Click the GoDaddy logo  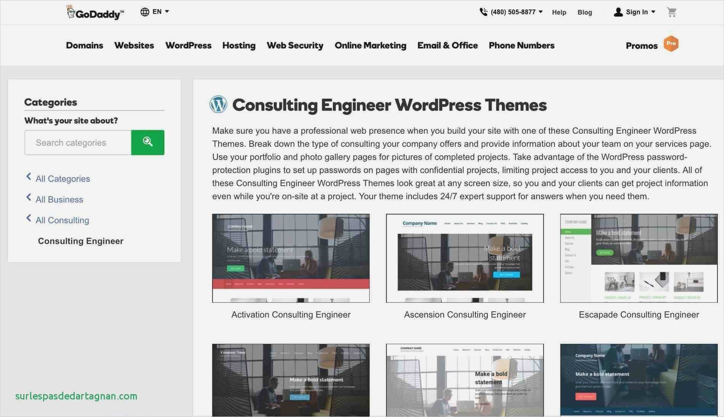95,13
